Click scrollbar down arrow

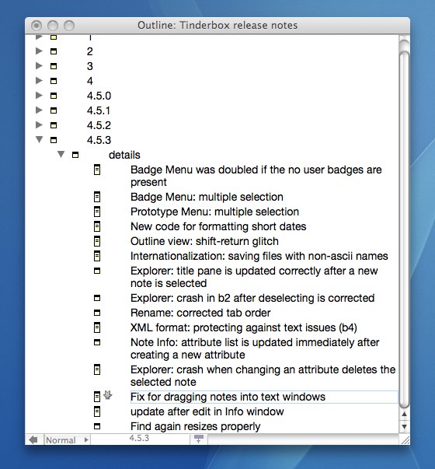click(404, 427)
